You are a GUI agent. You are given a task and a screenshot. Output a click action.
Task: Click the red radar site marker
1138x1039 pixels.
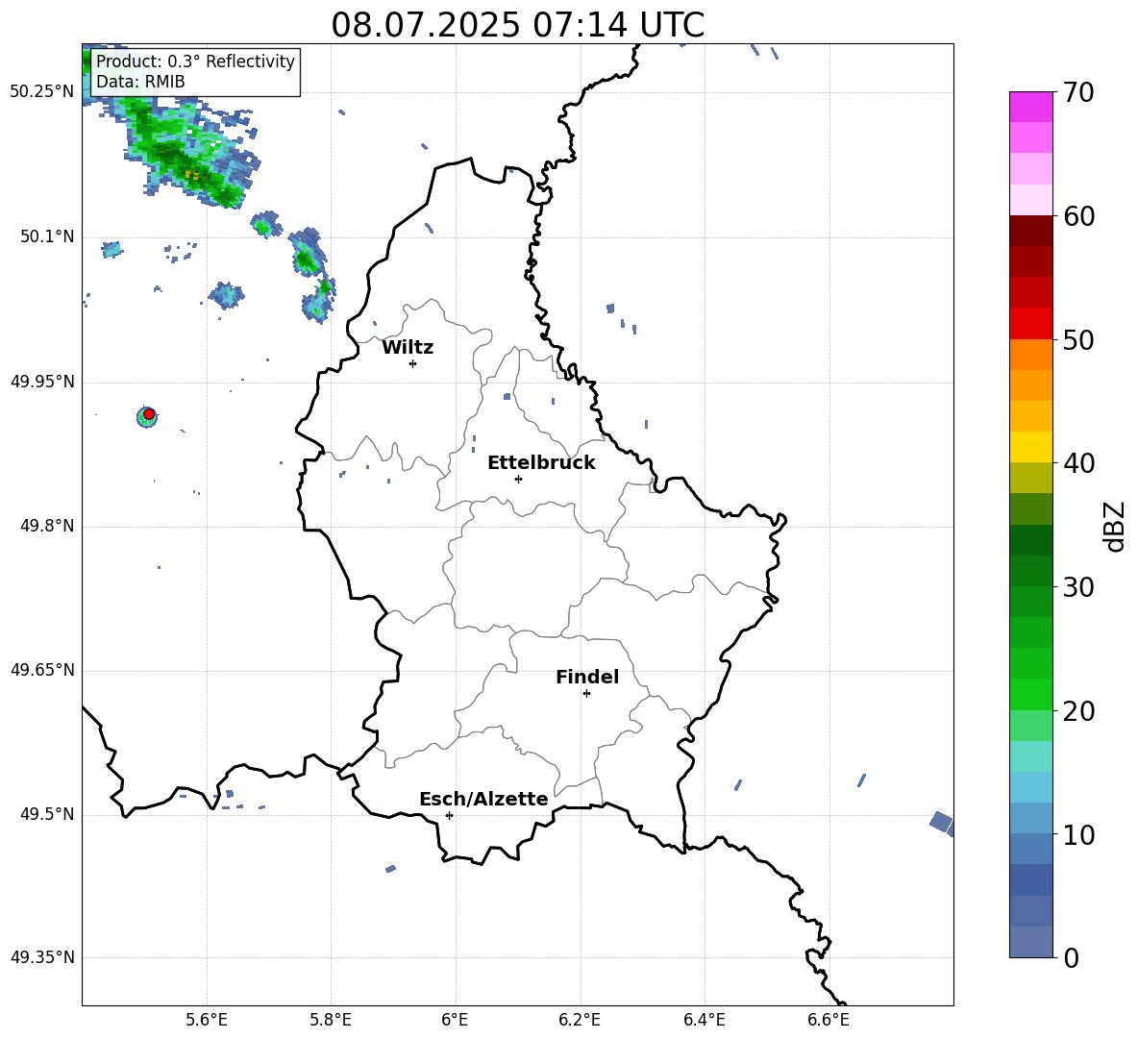pos(149,414)
